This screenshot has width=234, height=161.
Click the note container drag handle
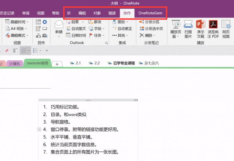coord(88,100)
